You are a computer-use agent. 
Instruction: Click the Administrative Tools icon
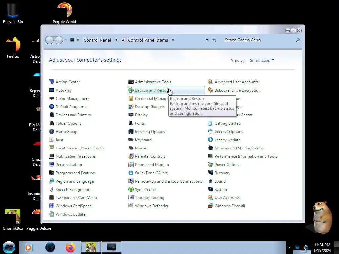(131, 82)
